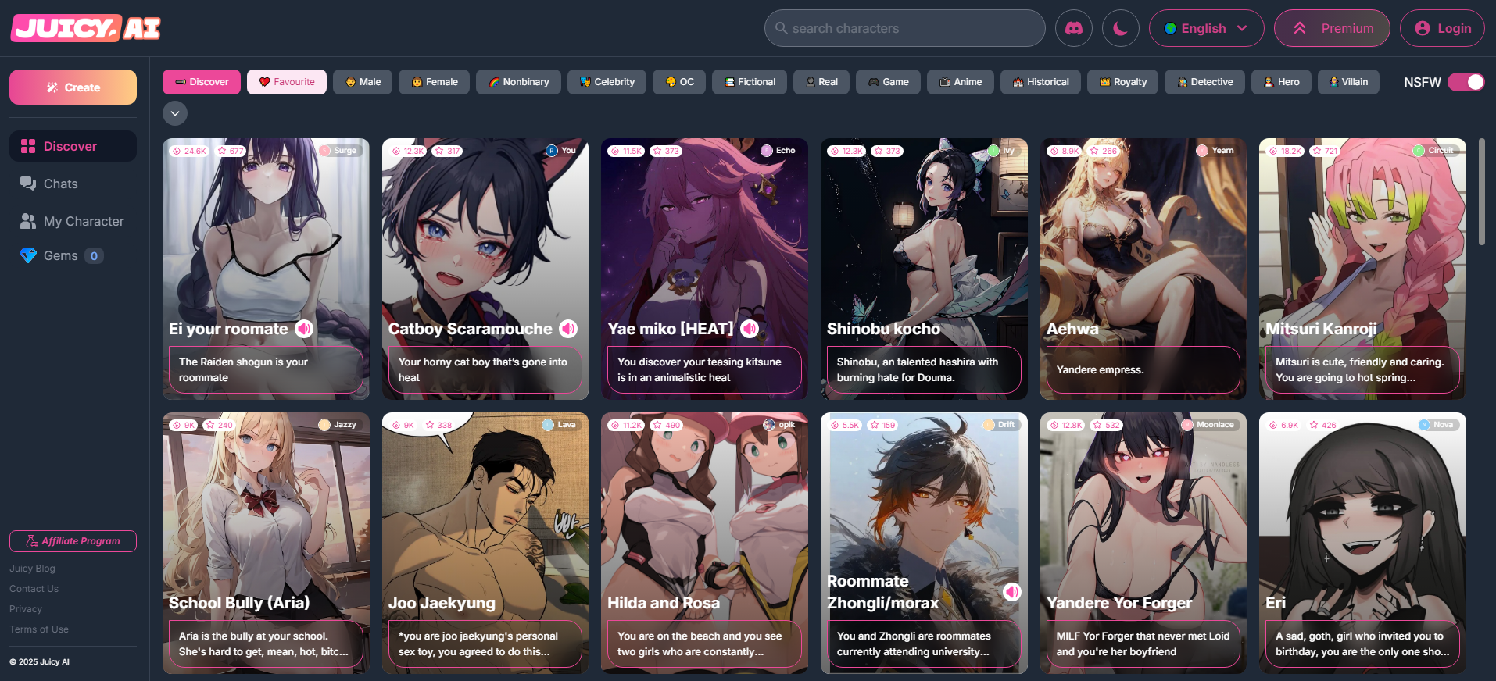The image size is (1496, 681).
Task: Open the Affiliate Program link
Action: [x=73, y=541]
